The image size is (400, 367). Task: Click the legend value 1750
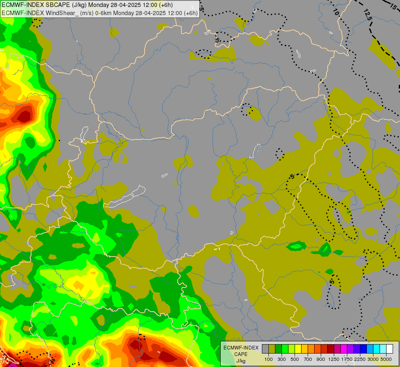point(347,359)
